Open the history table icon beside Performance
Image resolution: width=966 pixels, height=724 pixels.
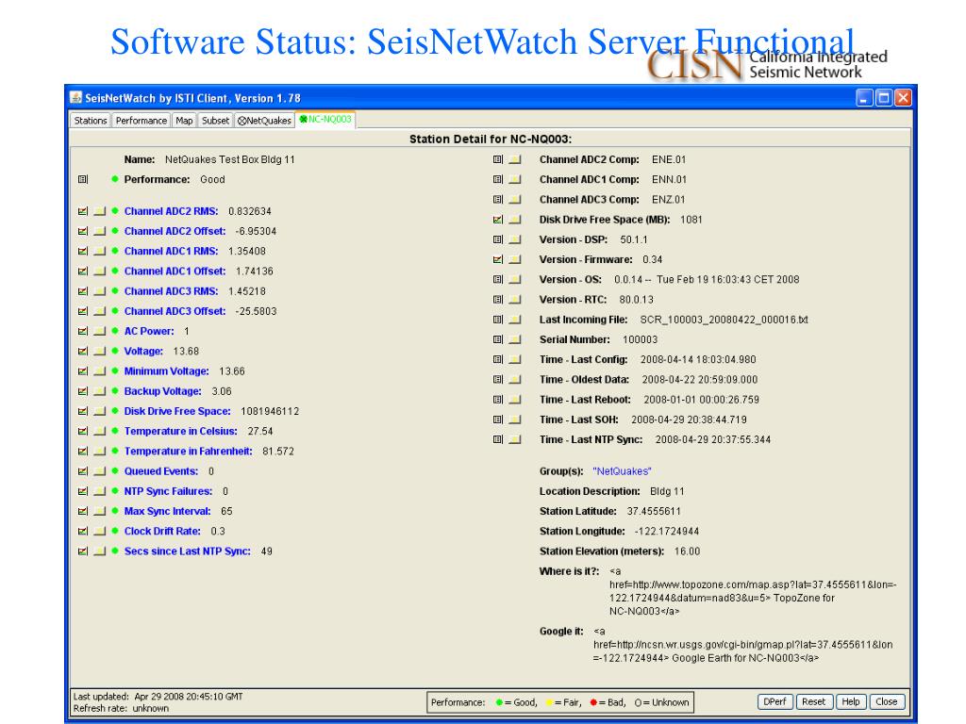tap(83, 179)
